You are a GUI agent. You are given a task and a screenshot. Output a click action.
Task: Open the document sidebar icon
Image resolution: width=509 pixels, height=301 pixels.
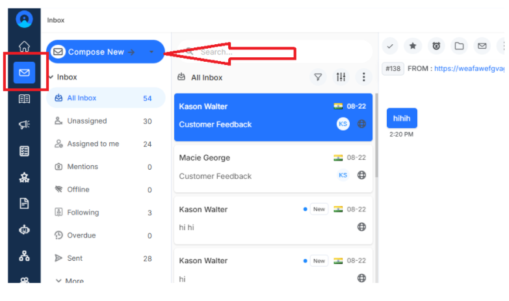tap(24, 203)
